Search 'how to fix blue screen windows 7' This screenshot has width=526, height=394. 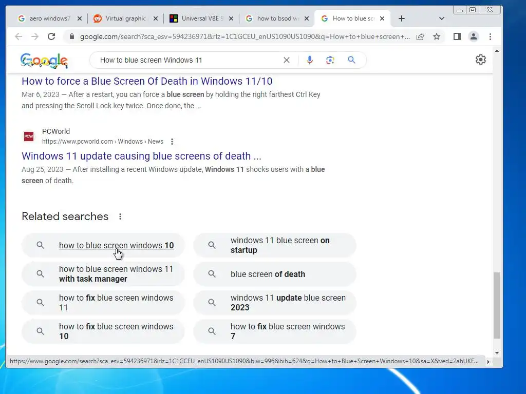coord(275,331)
